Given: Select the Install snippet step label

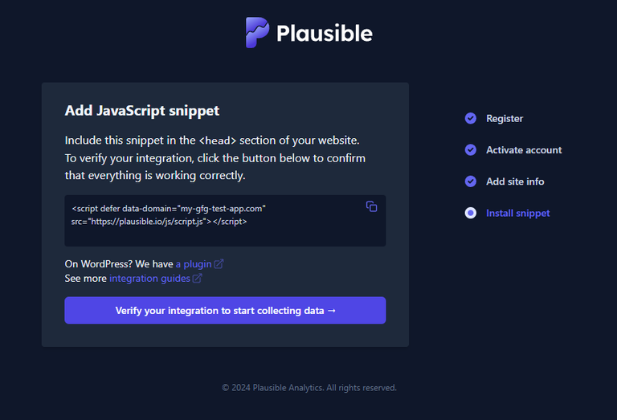Looking at the screenshot, I should (518, 213).
